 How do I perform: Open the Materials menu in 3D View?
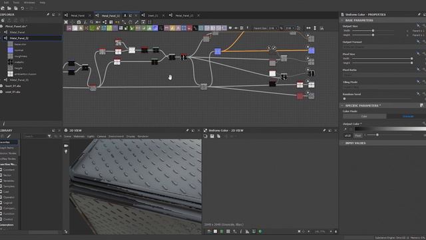point(79,136)
